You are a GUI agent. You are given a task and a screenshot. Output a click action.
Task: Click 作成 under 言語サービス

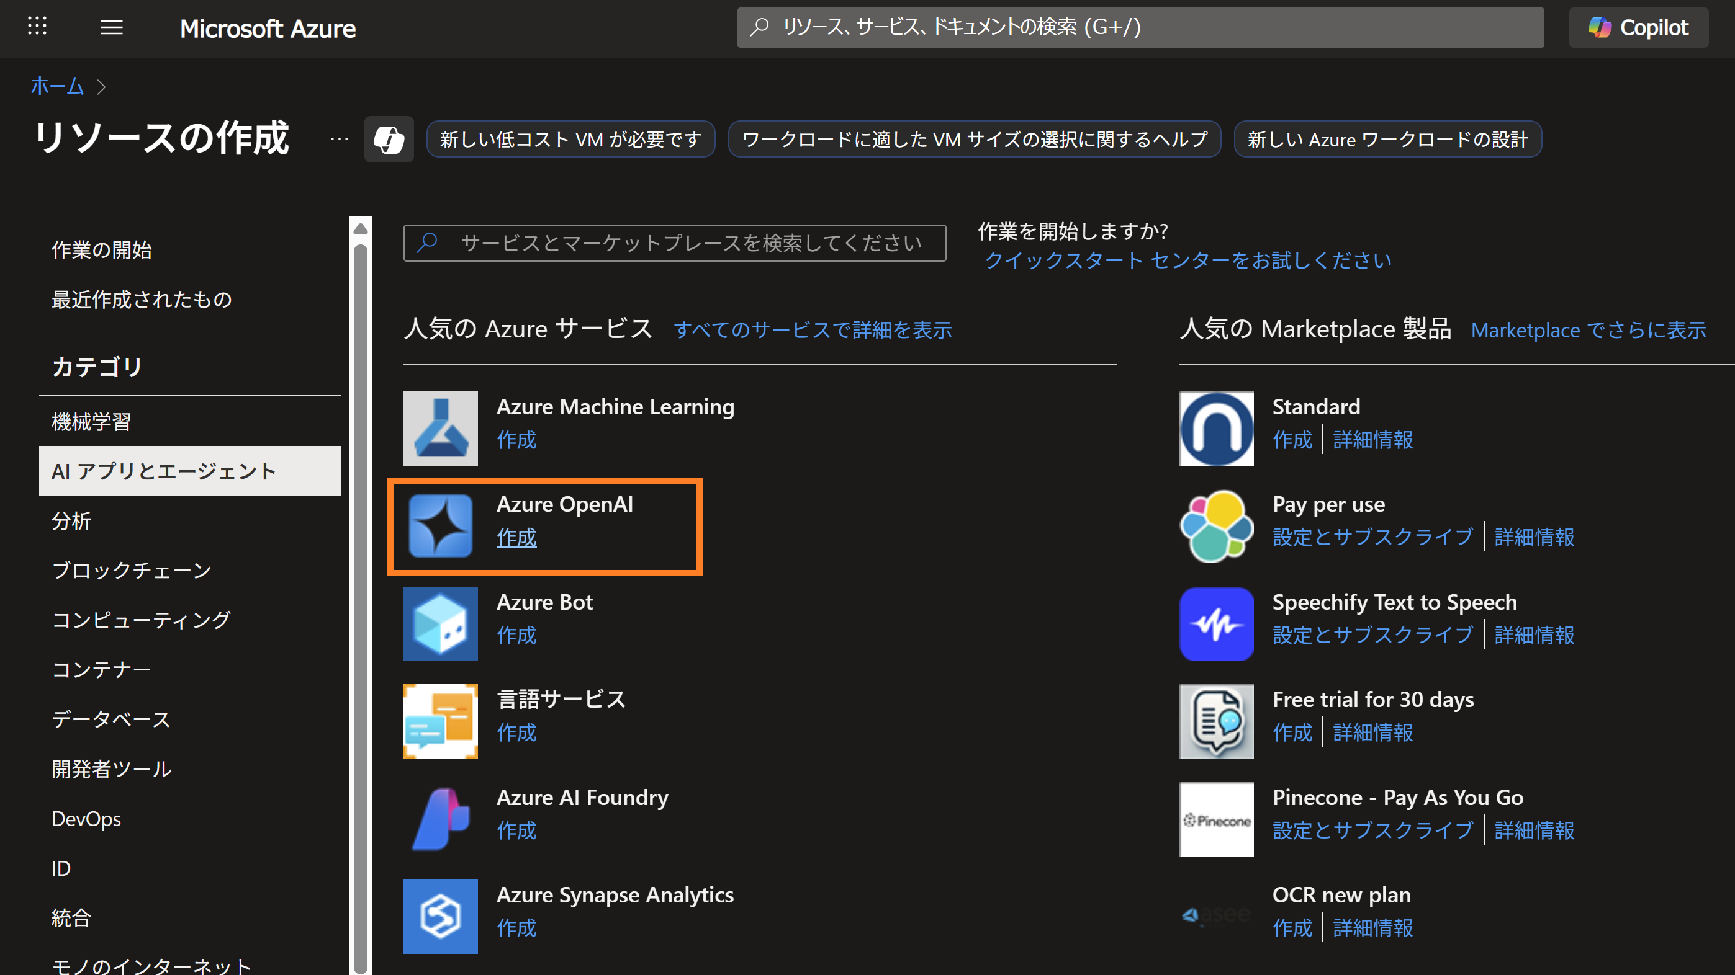point(516,732)
